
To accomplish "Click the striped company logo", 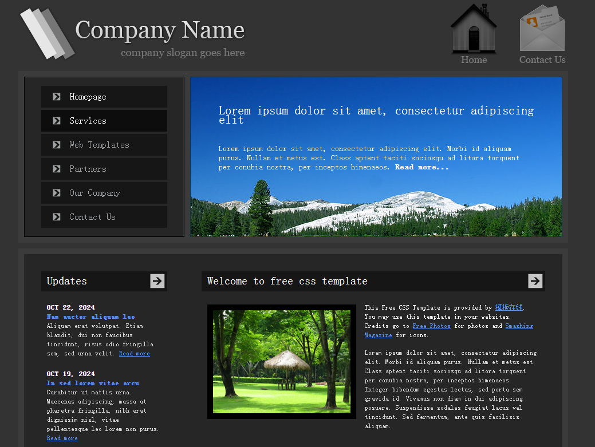I will point(47,33).
